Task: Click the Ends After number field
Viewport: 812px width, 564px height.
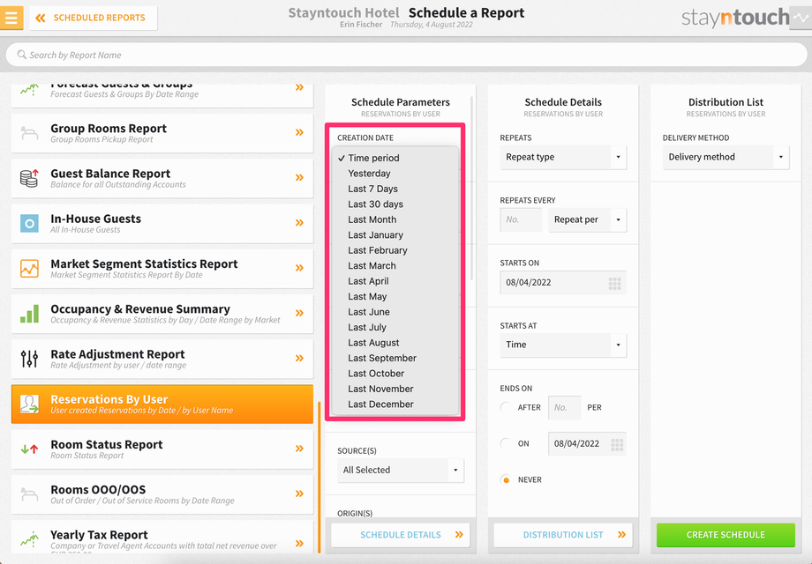Action: pos(565,407)
